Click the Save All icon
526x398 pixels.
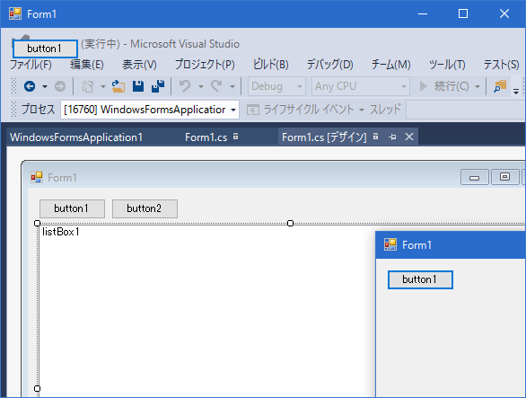pyautogui.click(x=158, y=86)
